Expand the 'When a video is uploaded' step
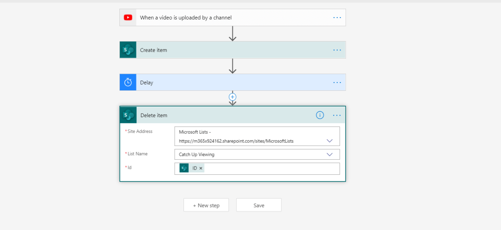 click(186, 18)
